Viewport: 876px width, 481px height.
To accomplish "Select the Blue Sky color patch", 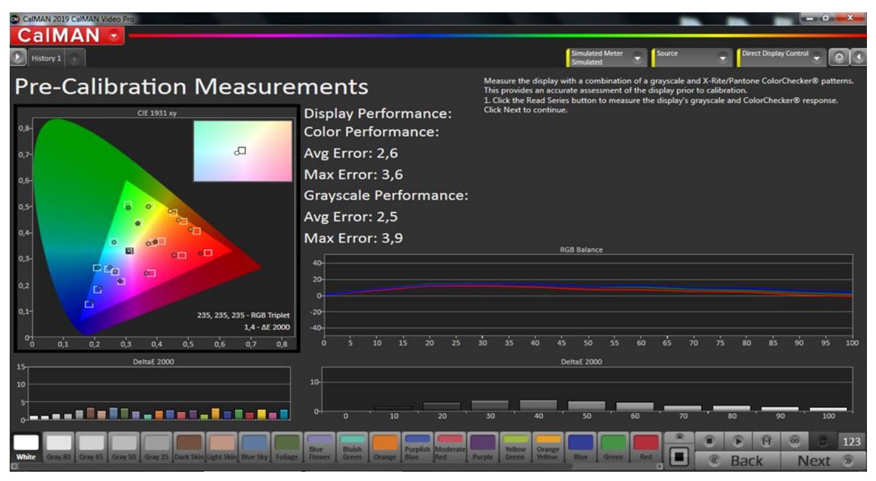I will point(254,447).
